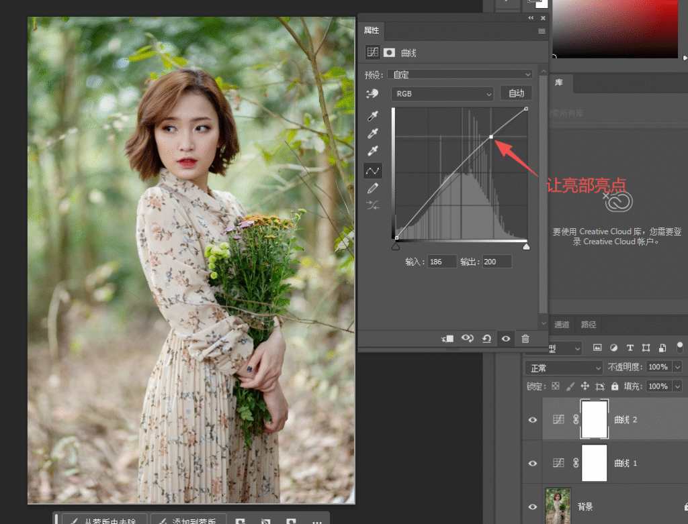
Task: Open the Properties panel menu icon
Action: pos(542,31)
